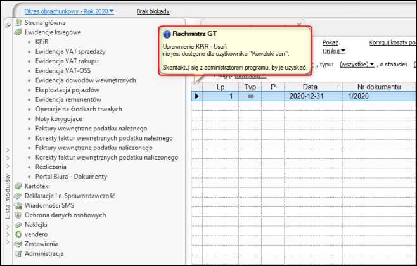Click the Administracja icon
Screen dimensions: 417x266
coord(18,253)
